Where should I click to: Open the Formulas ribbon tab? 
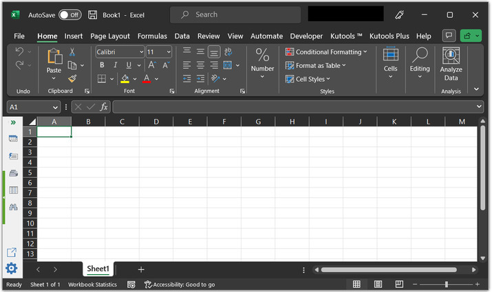(x=152, y=36)
